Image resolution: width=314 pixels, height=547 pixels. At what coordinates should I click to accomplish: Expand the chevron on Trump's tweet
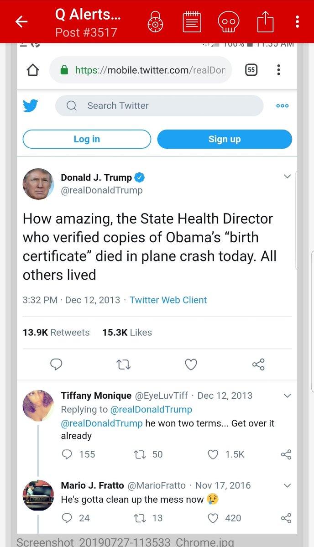click(x=287, y=177)
